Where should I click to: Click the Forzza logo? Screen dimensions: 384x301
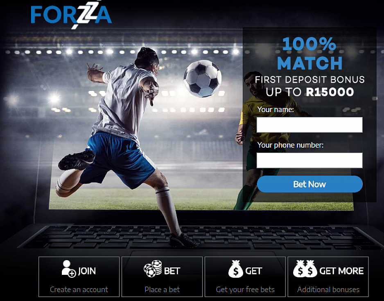click(71, 15)
